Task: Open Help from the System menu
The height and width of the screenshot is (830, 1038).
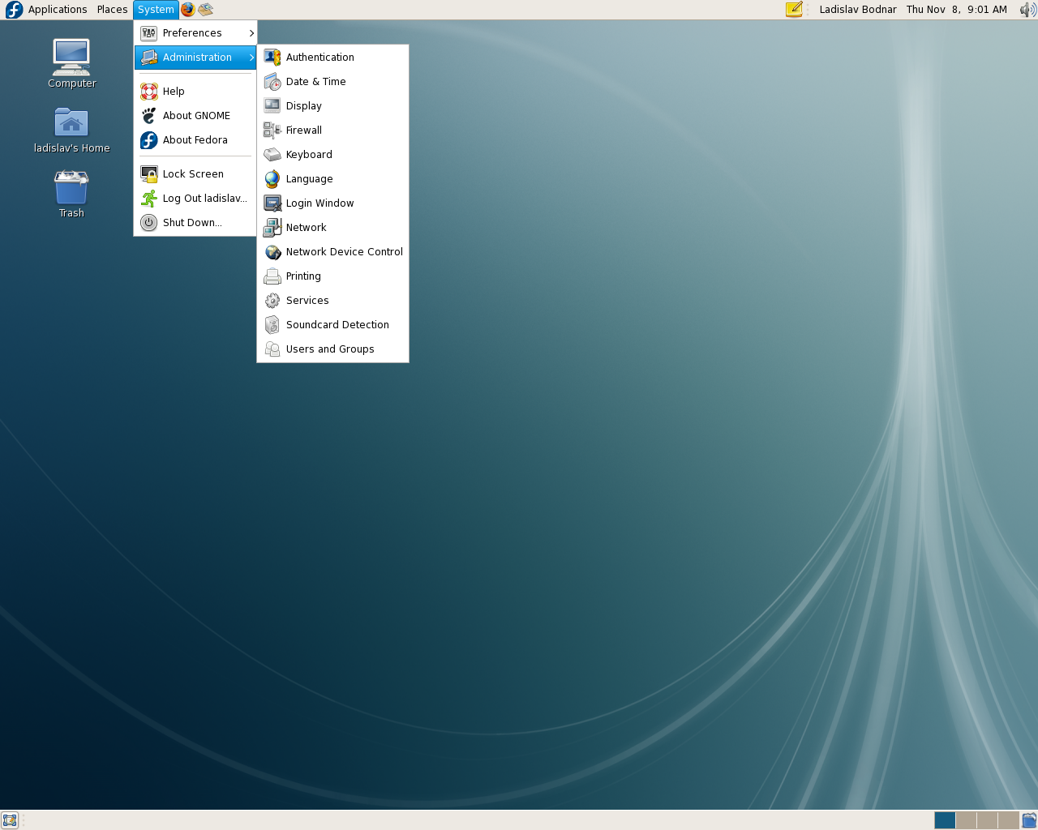Action: click(195, 92)
